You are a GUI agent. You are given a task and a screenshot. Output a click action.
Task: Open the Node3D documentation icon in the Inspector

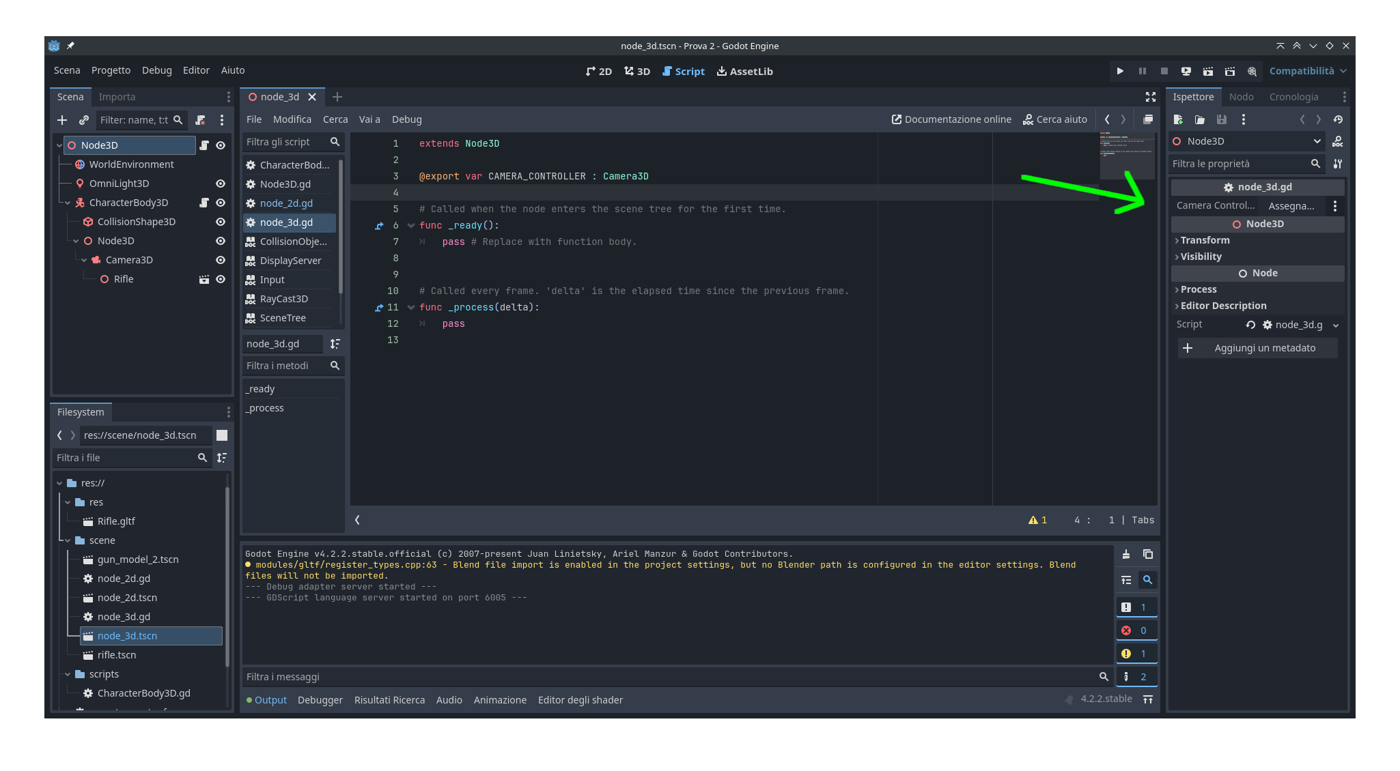1338,141
